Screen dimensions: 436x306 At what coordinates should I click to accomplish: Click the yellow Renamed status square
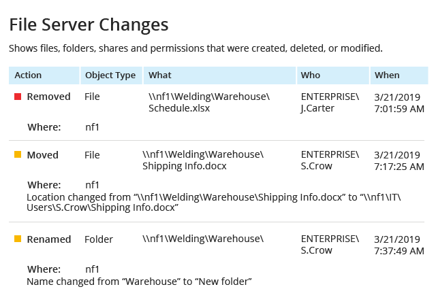coord(18,239)
